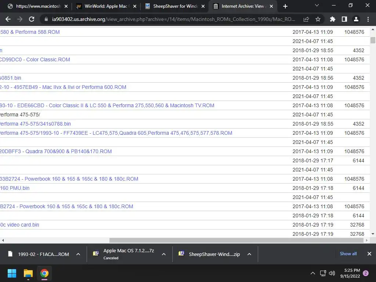
Task: Open the Performa 475-575/341s0788.bin link
Action: pos(35,124)
